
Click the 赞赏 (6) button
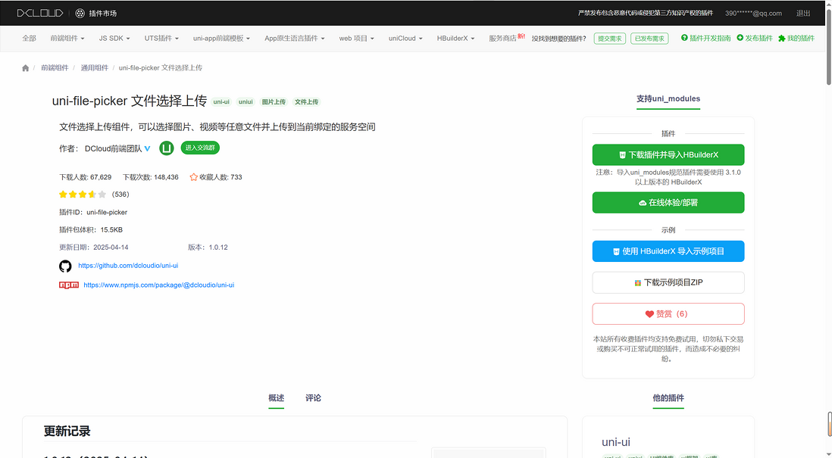click(x=668, y=314)
